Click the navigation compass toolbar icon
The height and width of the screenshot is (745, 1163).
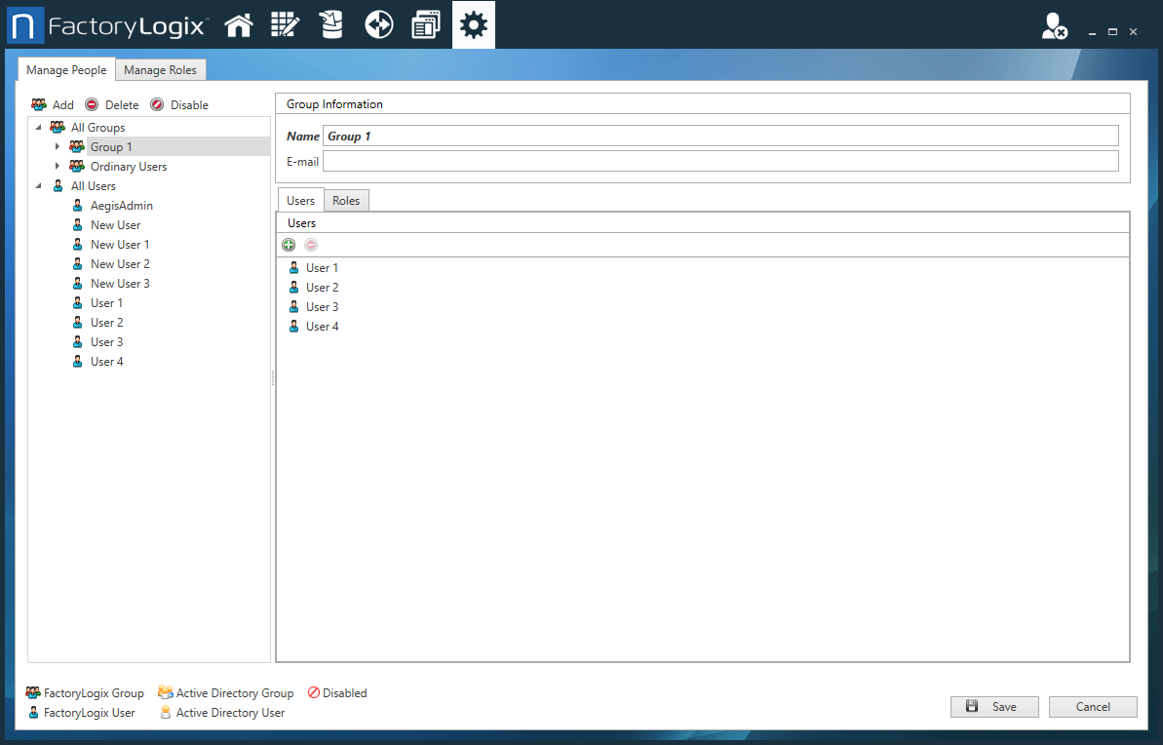coord(378,24)
